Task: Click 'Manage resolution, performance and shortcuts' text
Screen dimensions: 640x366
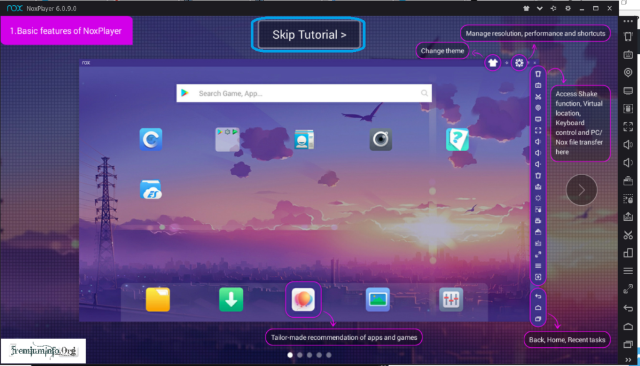Action: click(536, 34)
